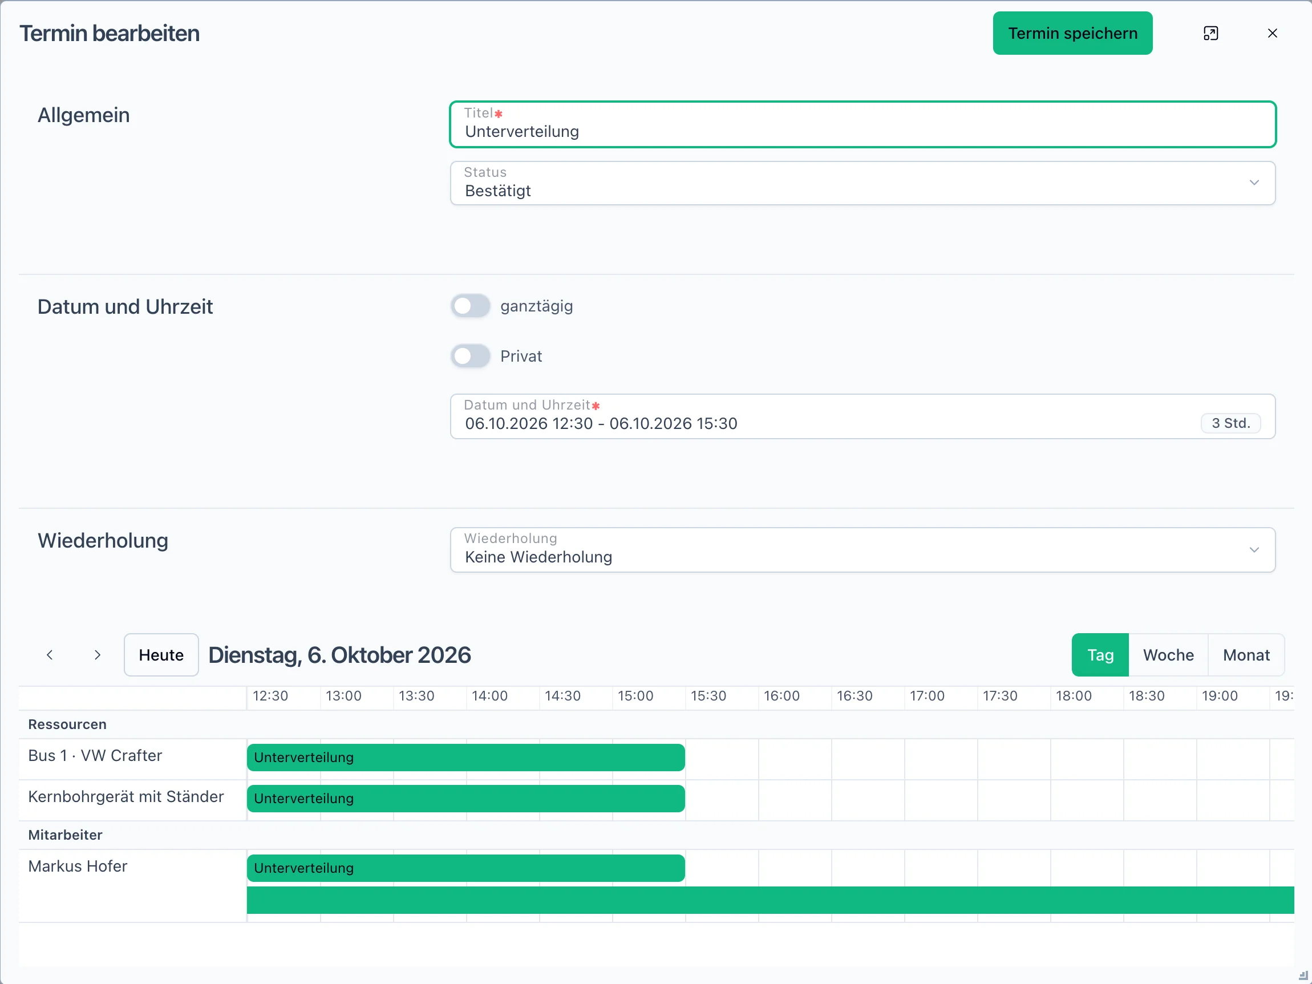This screenshot has width=1312, height=984.
Task: Go to the previous day in the calendar
Action: coord(50,655)
